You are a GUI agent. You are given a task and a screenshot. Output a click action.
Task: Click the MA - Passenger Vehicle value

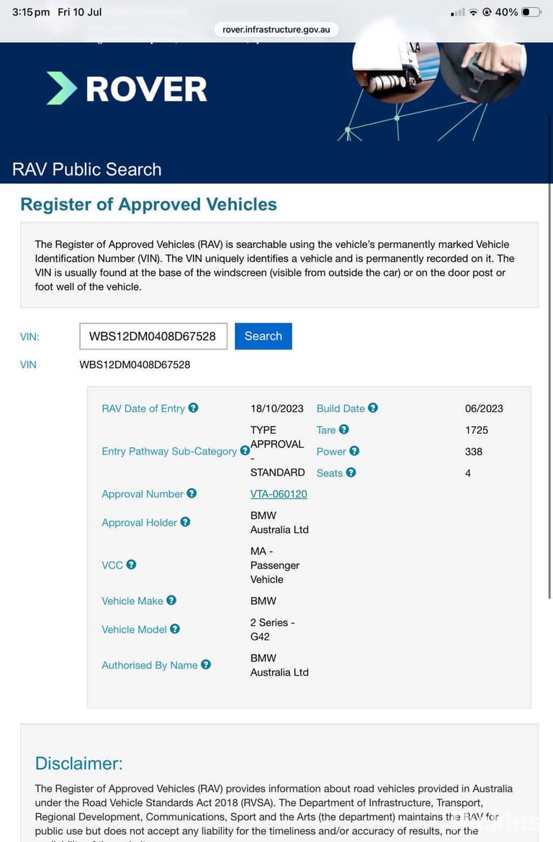[275, 565]
